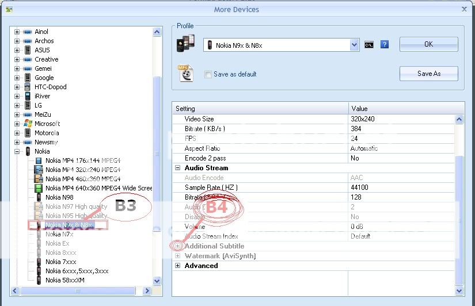This screenshot has height=306, width=475.
Task: Collapse the Audio Stream section
Action: [x=178, y=168]
